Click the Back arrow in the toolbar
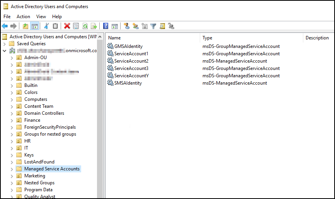 click(5, 26)
